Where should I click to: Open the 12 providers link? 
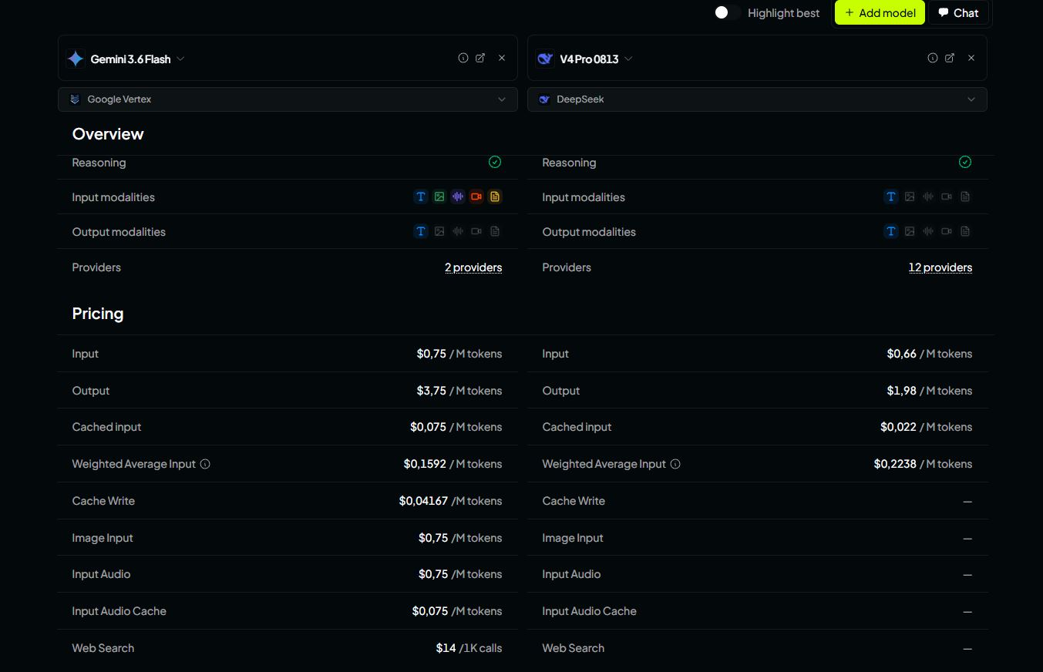click(x=940, y=267)
